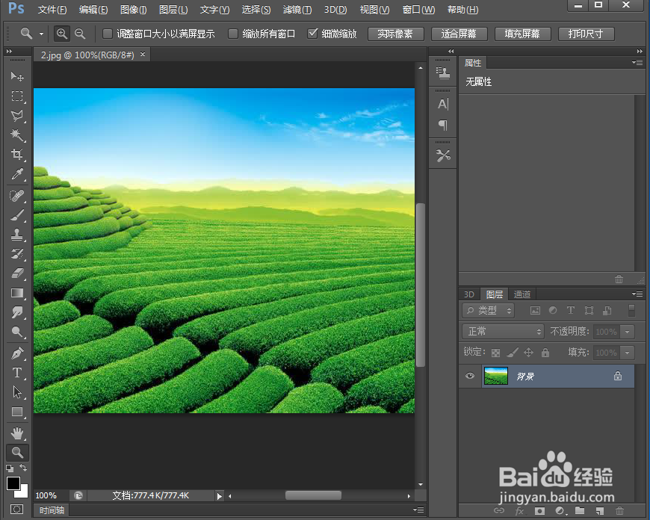650x520 pixels.
Task: Click the foreground black color swatch
Action: [x=13, y=483]
